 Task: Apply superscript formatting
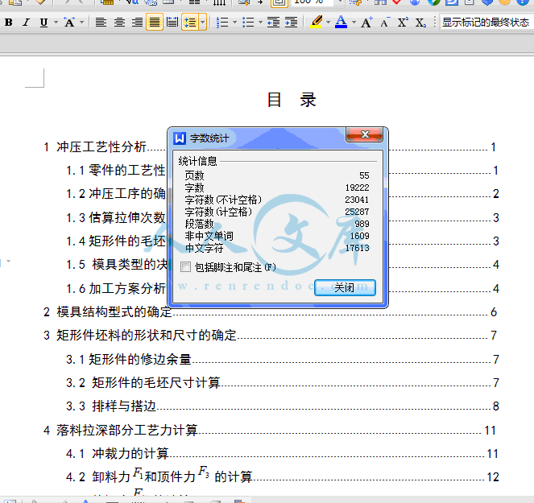(403, 23)
